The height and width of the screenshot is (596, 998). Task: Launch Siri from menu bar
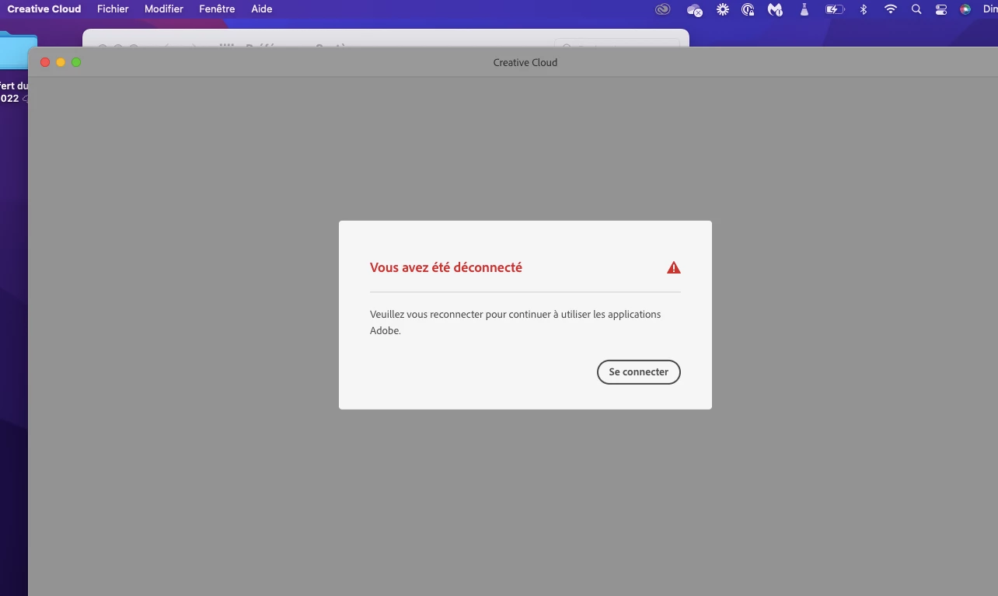tap(965, 9)
